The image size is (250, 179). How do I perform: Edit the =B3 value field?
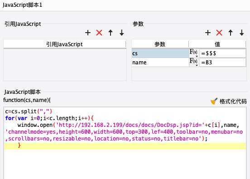point(222,62)
